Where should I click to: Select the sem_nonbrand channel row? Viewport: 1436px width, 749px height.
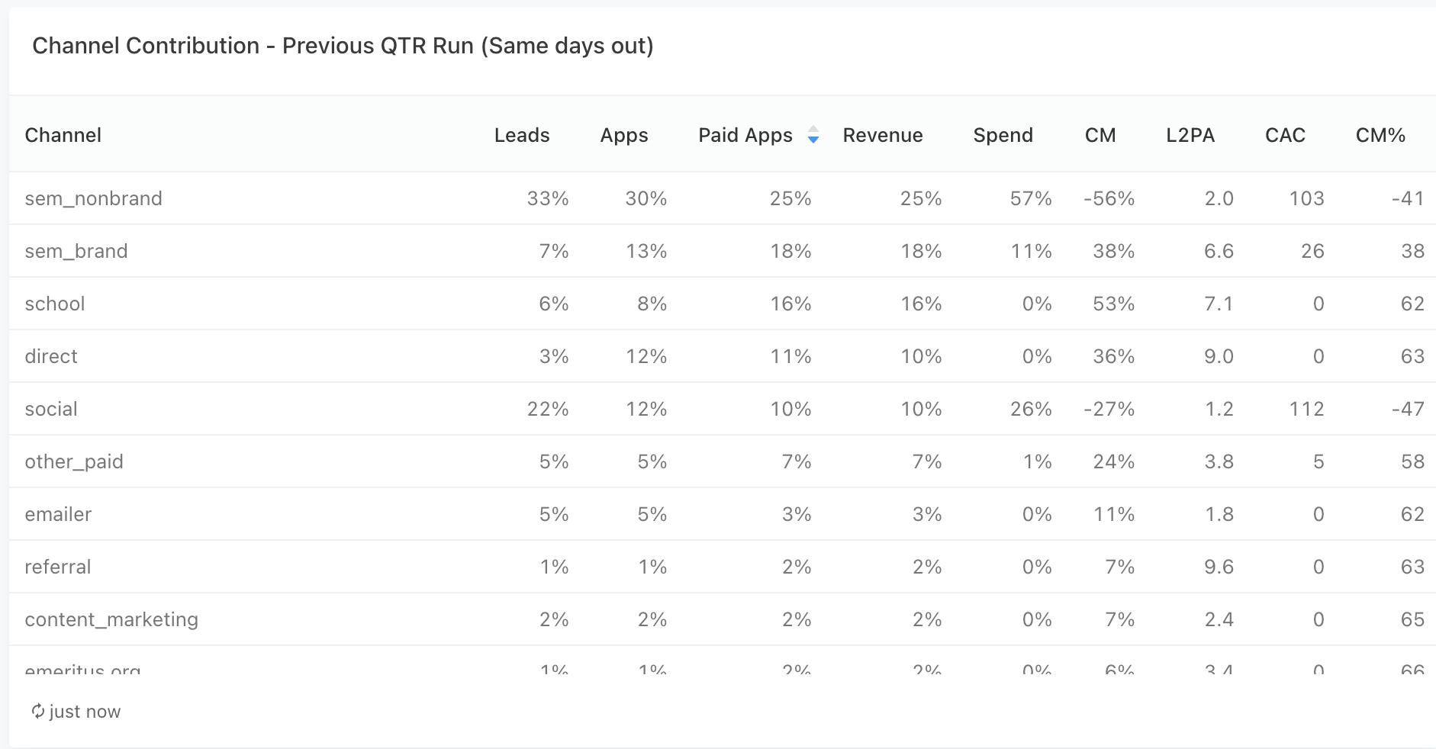click(x=93, y=198)
